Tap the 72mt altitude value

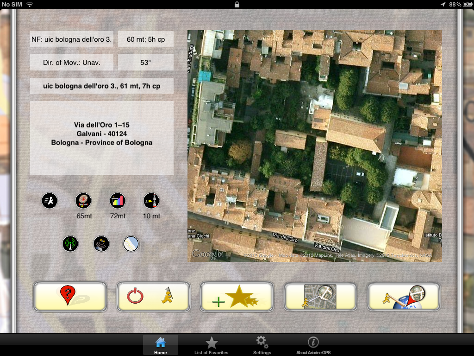coord(118,216)
